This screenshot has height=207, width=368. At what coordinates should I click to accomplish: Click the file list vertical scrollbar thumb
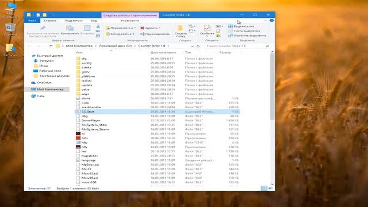pyautogui.click(x=272, y=87)
